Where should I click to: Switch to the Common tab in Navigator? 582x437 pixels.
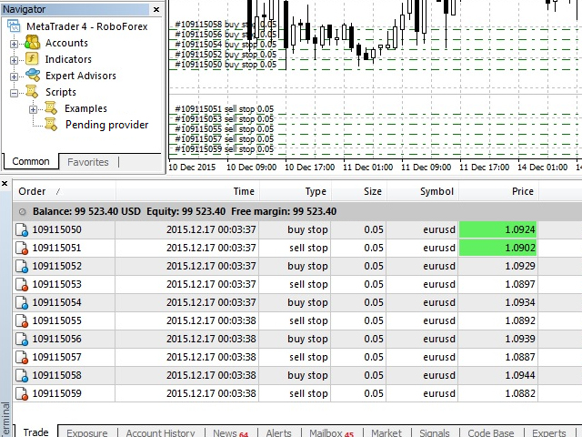31,162
